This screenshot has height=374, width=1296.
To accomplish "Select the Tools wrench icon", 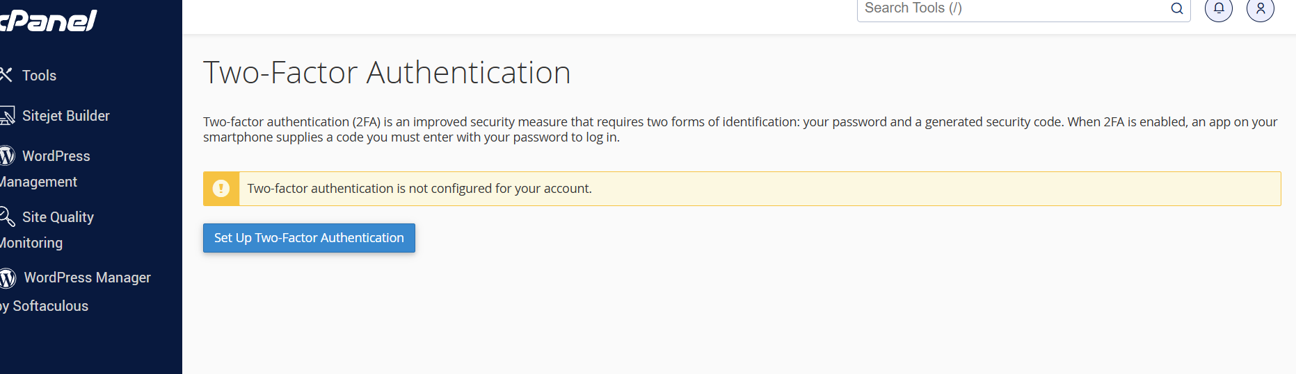I will 6,74.
